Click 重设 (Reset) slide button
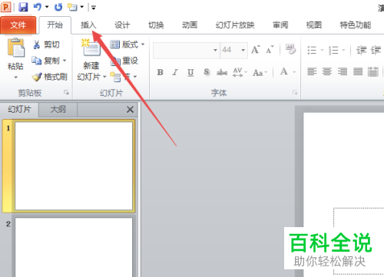This screenshot has width=384, height=277. pos(124,61)
